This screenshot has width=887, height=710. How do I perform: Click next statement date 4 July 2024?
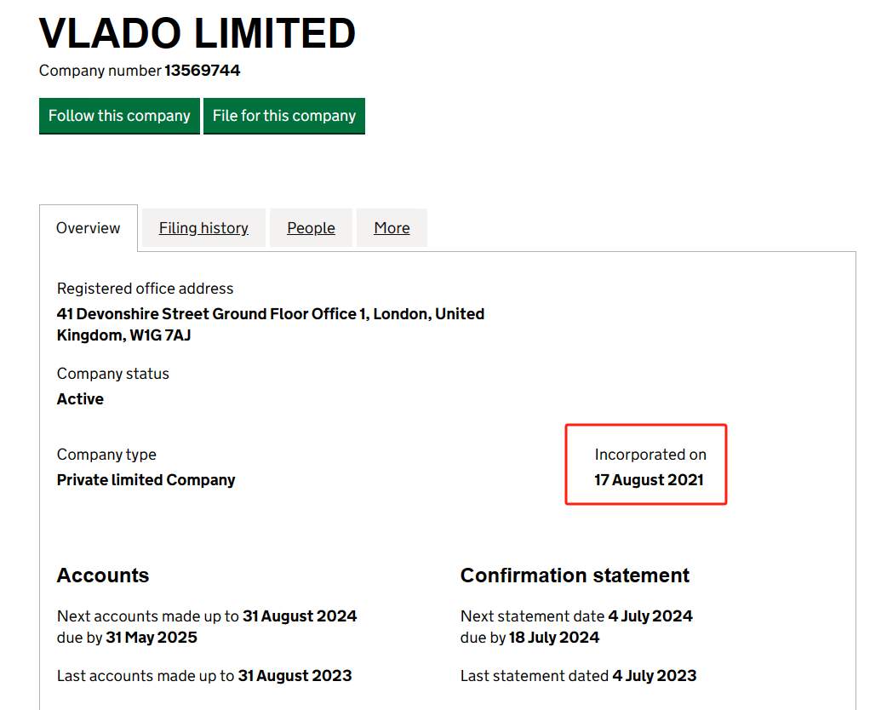[650, 616]
